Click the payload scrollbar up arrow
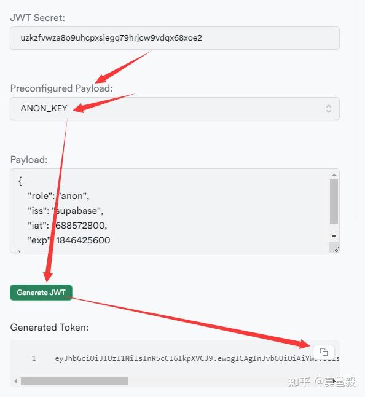Image resolution: width=365 pixels, height=397 pixels. coord(334,175)
